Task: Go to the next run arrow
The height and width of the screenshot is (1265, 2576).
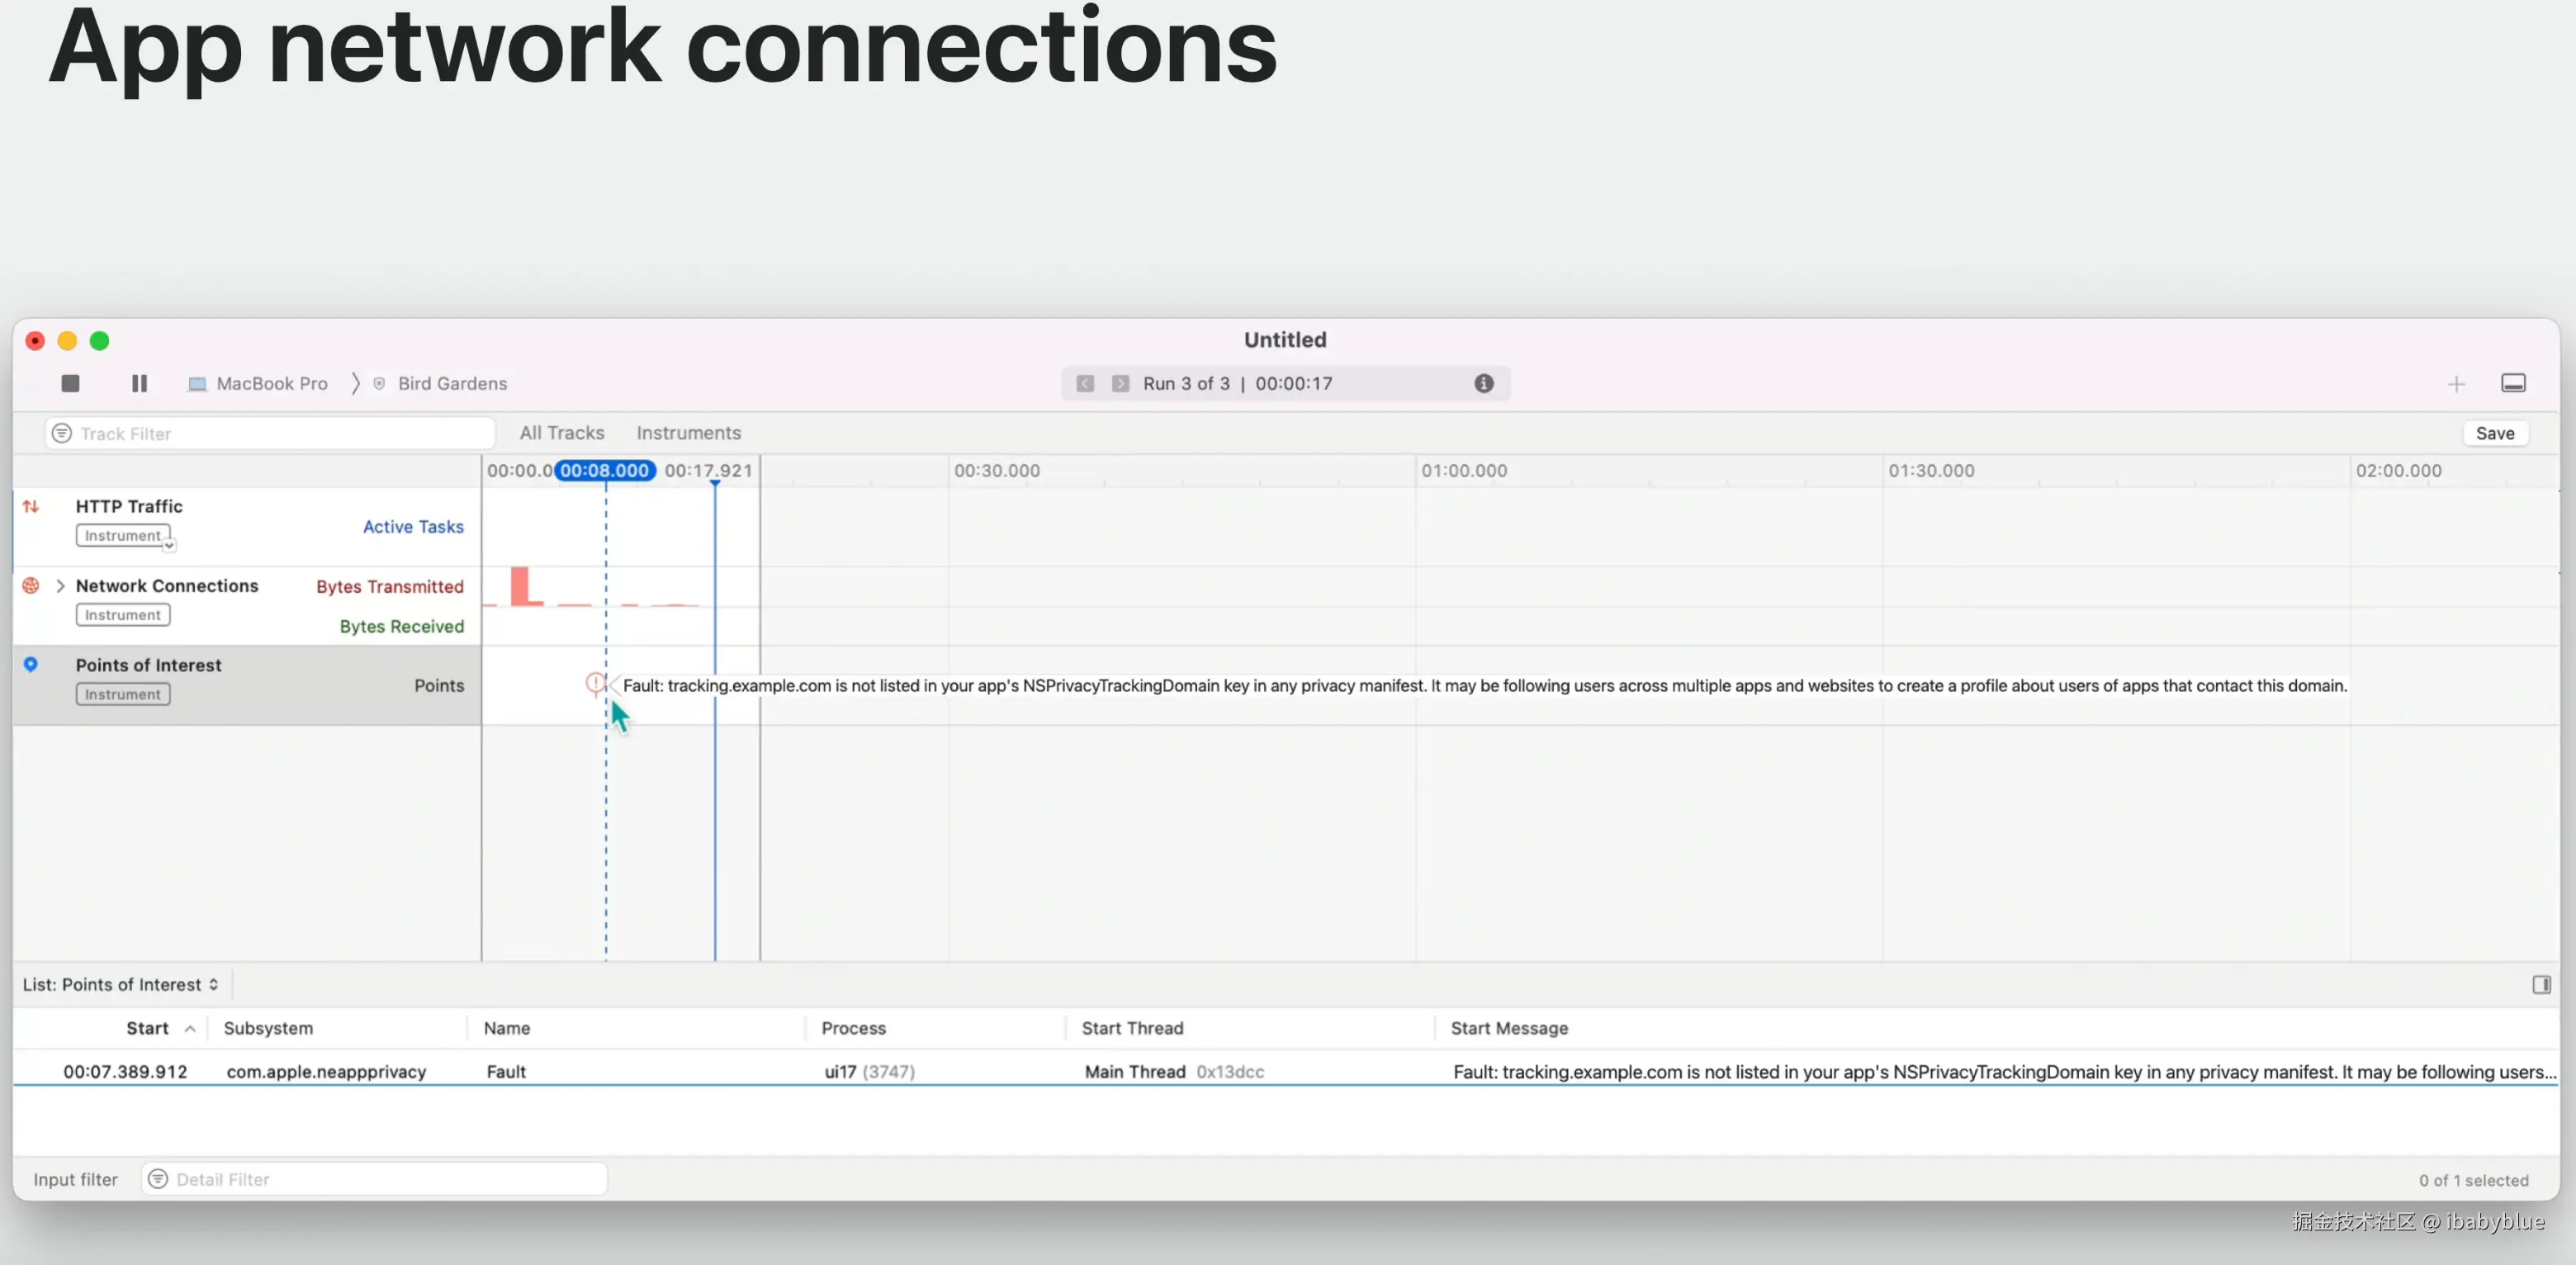Action: tap(1120, 384)
